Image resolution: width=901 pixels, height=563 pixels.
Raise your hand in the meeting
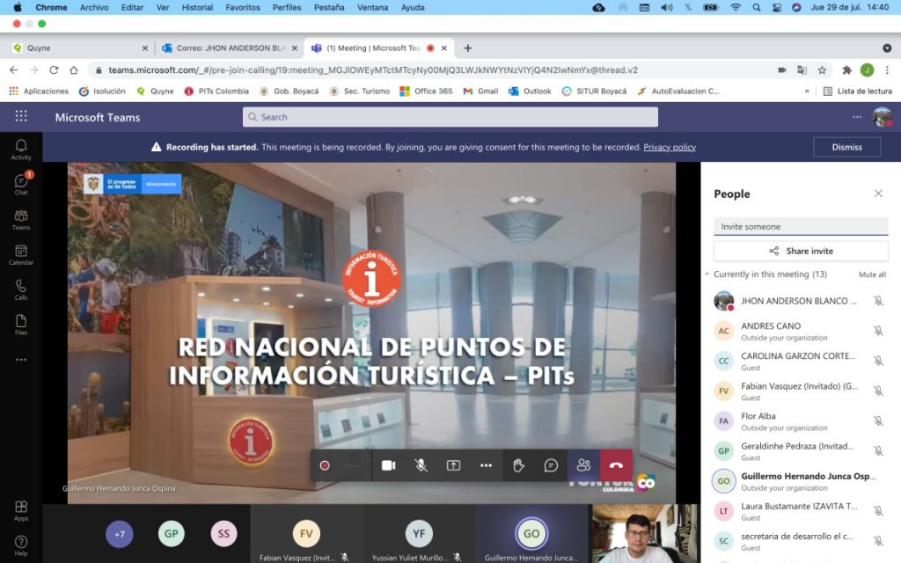coord(518,465)
